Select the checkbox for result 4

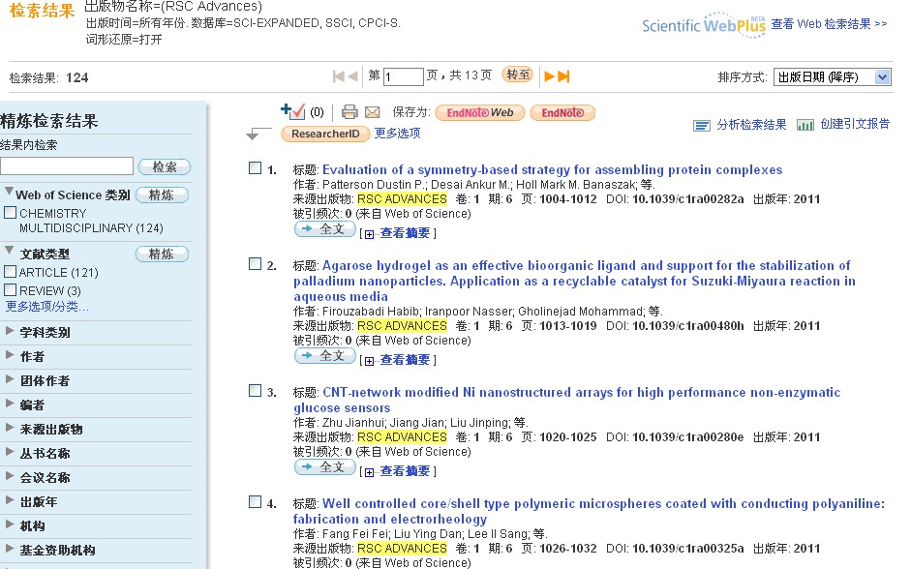click(x=255, y=501)
